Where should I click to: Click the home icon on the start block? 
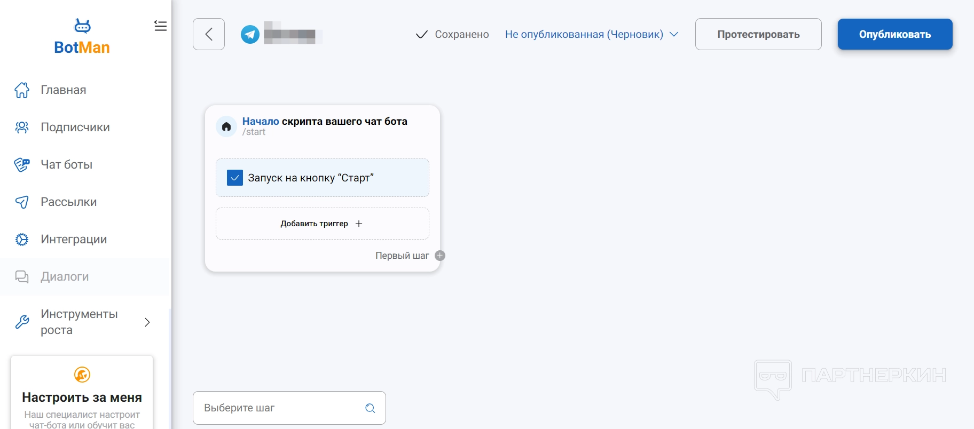pyautogui.click(x=226, y=126)
